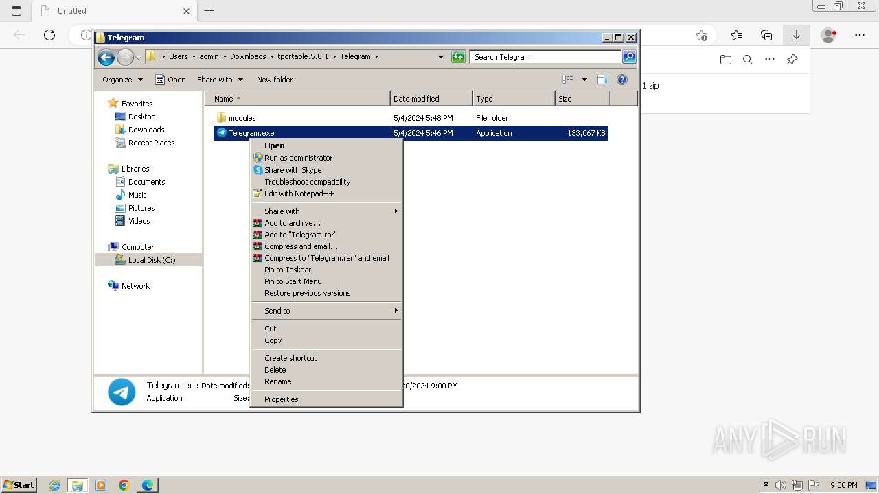This screenshot has width=879, height=494.
Task: Open downloads folder icon in Edge downloads panel
Action: pos(726,60)
